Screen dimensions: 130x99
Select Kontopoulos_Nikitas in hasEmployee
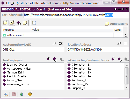[x=19, y=69]
